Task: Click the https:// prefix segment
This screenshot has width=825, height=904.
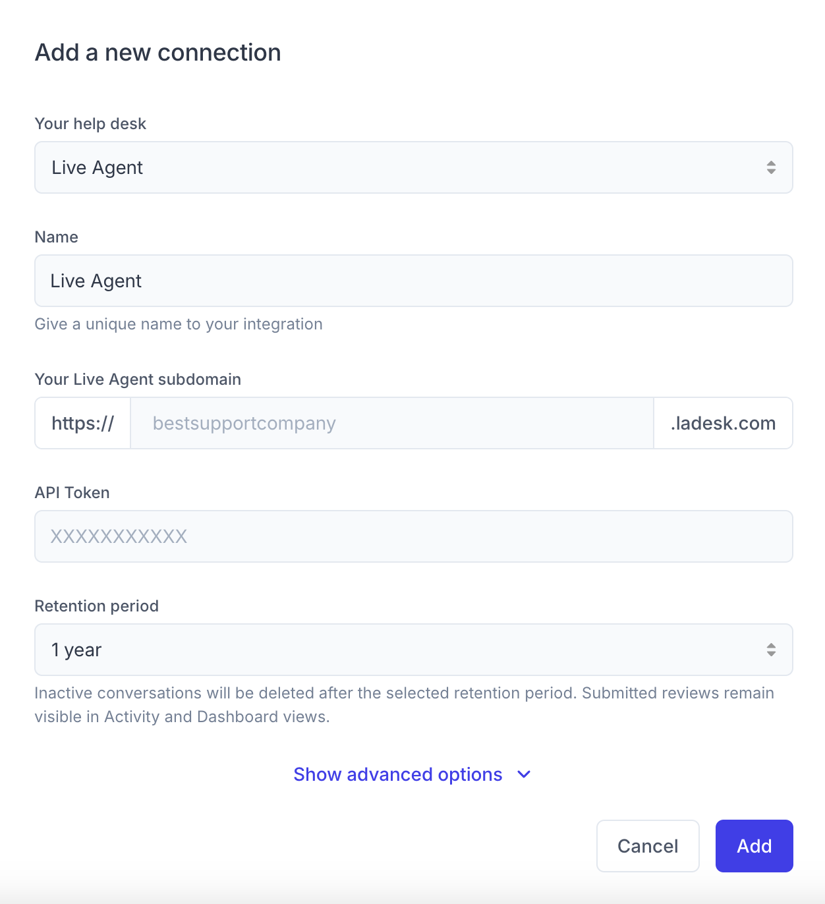Action: tap(82, 423)
